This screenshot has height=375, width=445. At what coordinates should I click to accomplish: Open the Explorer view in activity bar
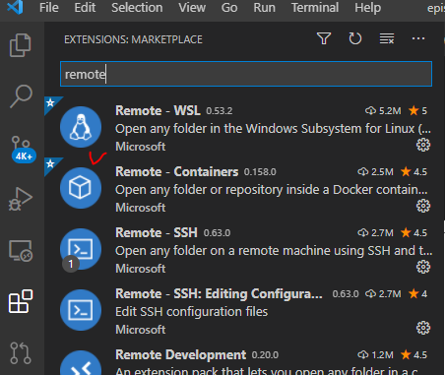click(21, 45)
